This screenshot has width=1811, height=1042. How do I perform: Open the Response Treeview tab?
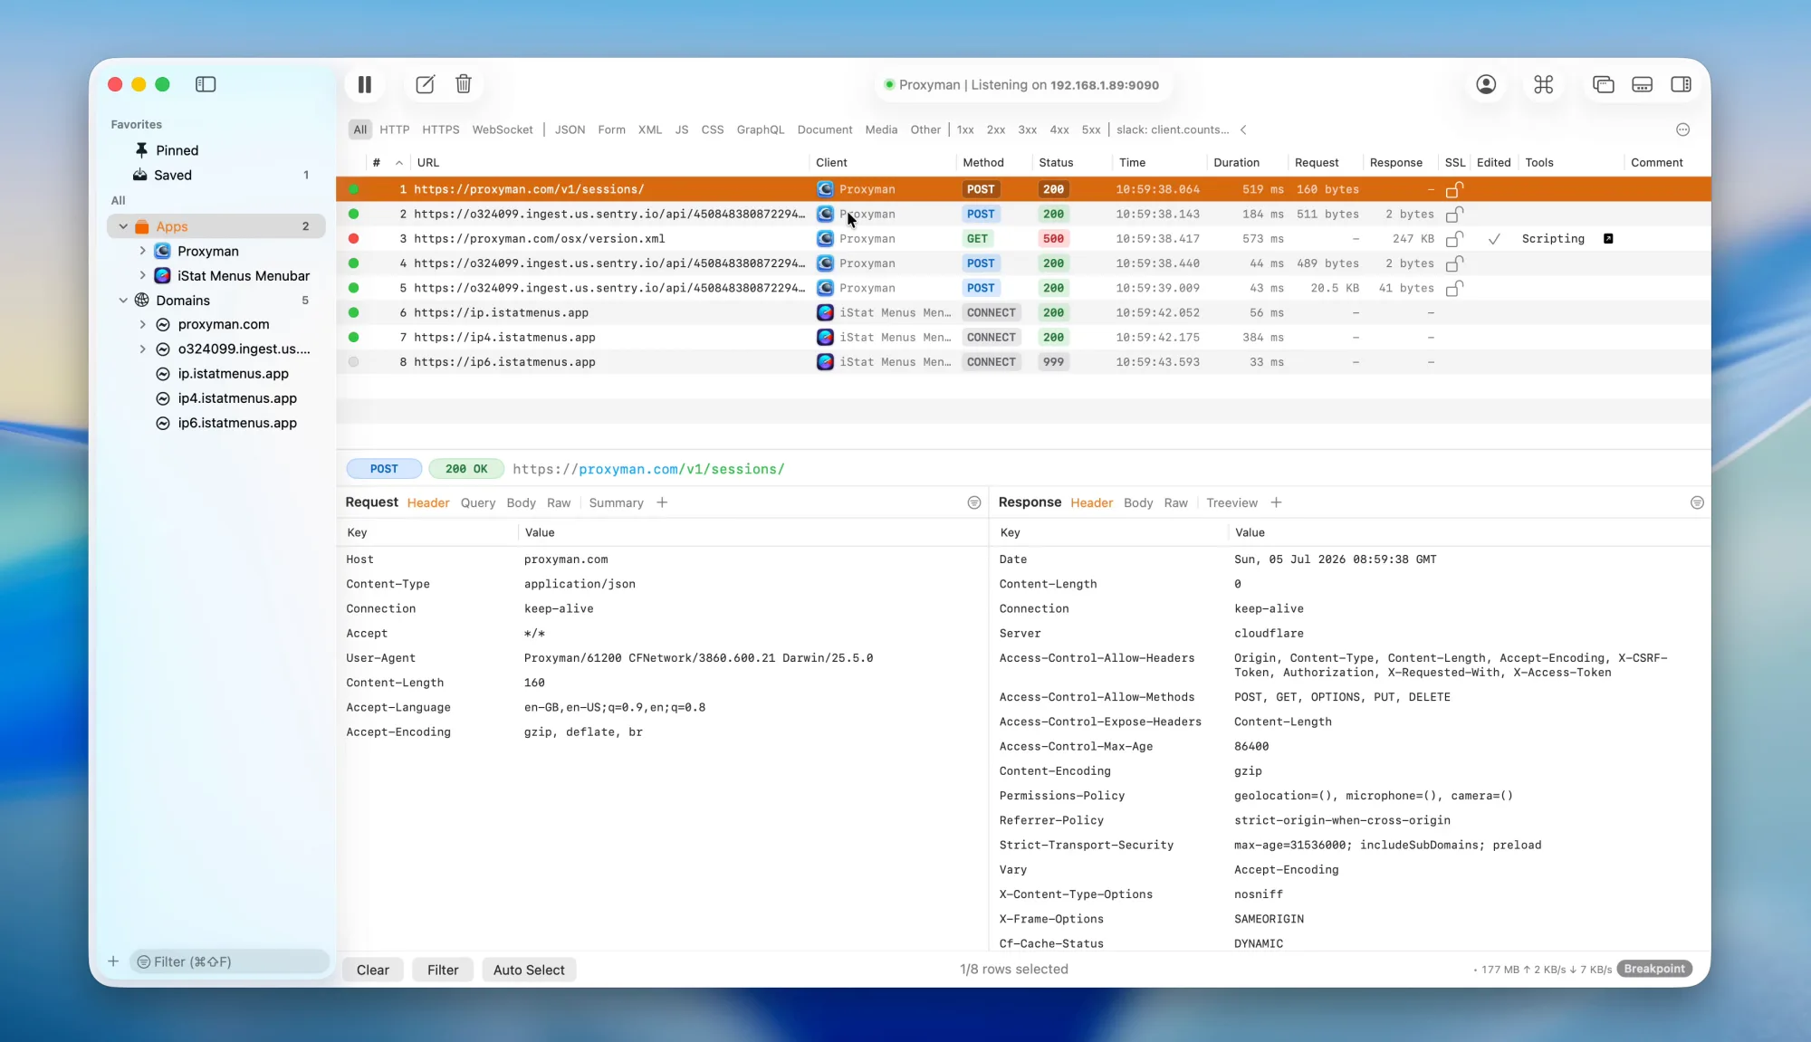point(1231,502)
